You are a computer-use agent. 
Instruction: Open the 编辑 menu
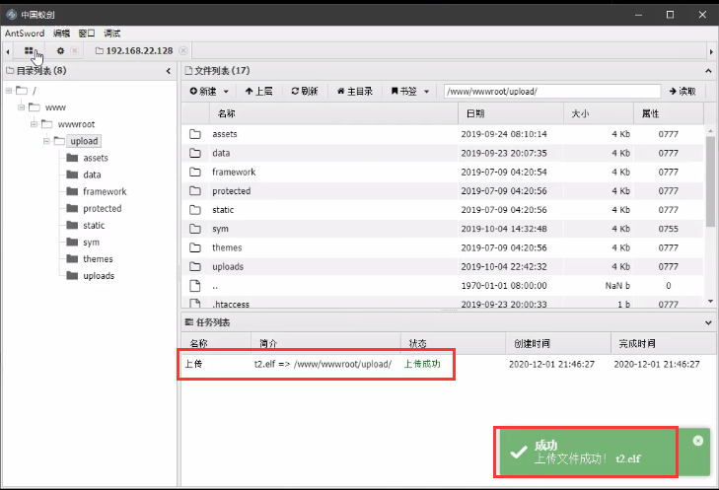point(61,33)
